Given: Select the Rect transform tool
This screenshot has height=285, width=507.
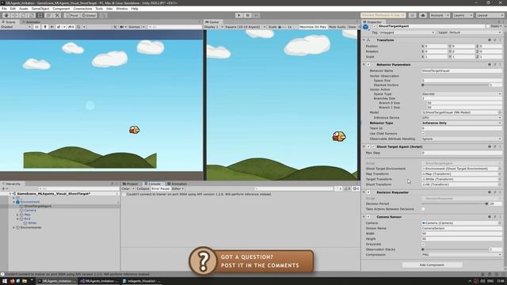Looking at the screenshot, I should click(40, 15).
